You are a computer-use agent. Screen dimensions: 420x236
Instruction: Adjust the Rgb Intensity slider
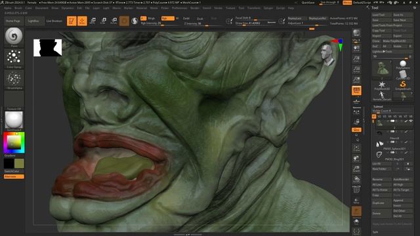159,24
